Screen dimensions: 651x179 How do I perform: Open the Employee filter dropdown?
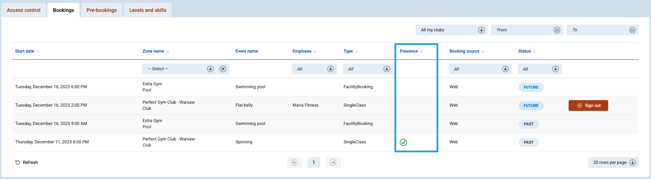click(330, 69)
